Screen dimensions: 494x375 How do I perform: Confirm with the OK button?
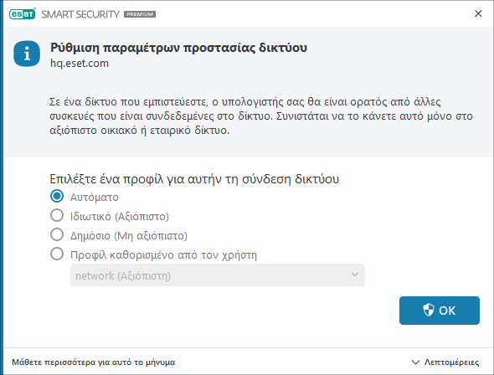440,311
